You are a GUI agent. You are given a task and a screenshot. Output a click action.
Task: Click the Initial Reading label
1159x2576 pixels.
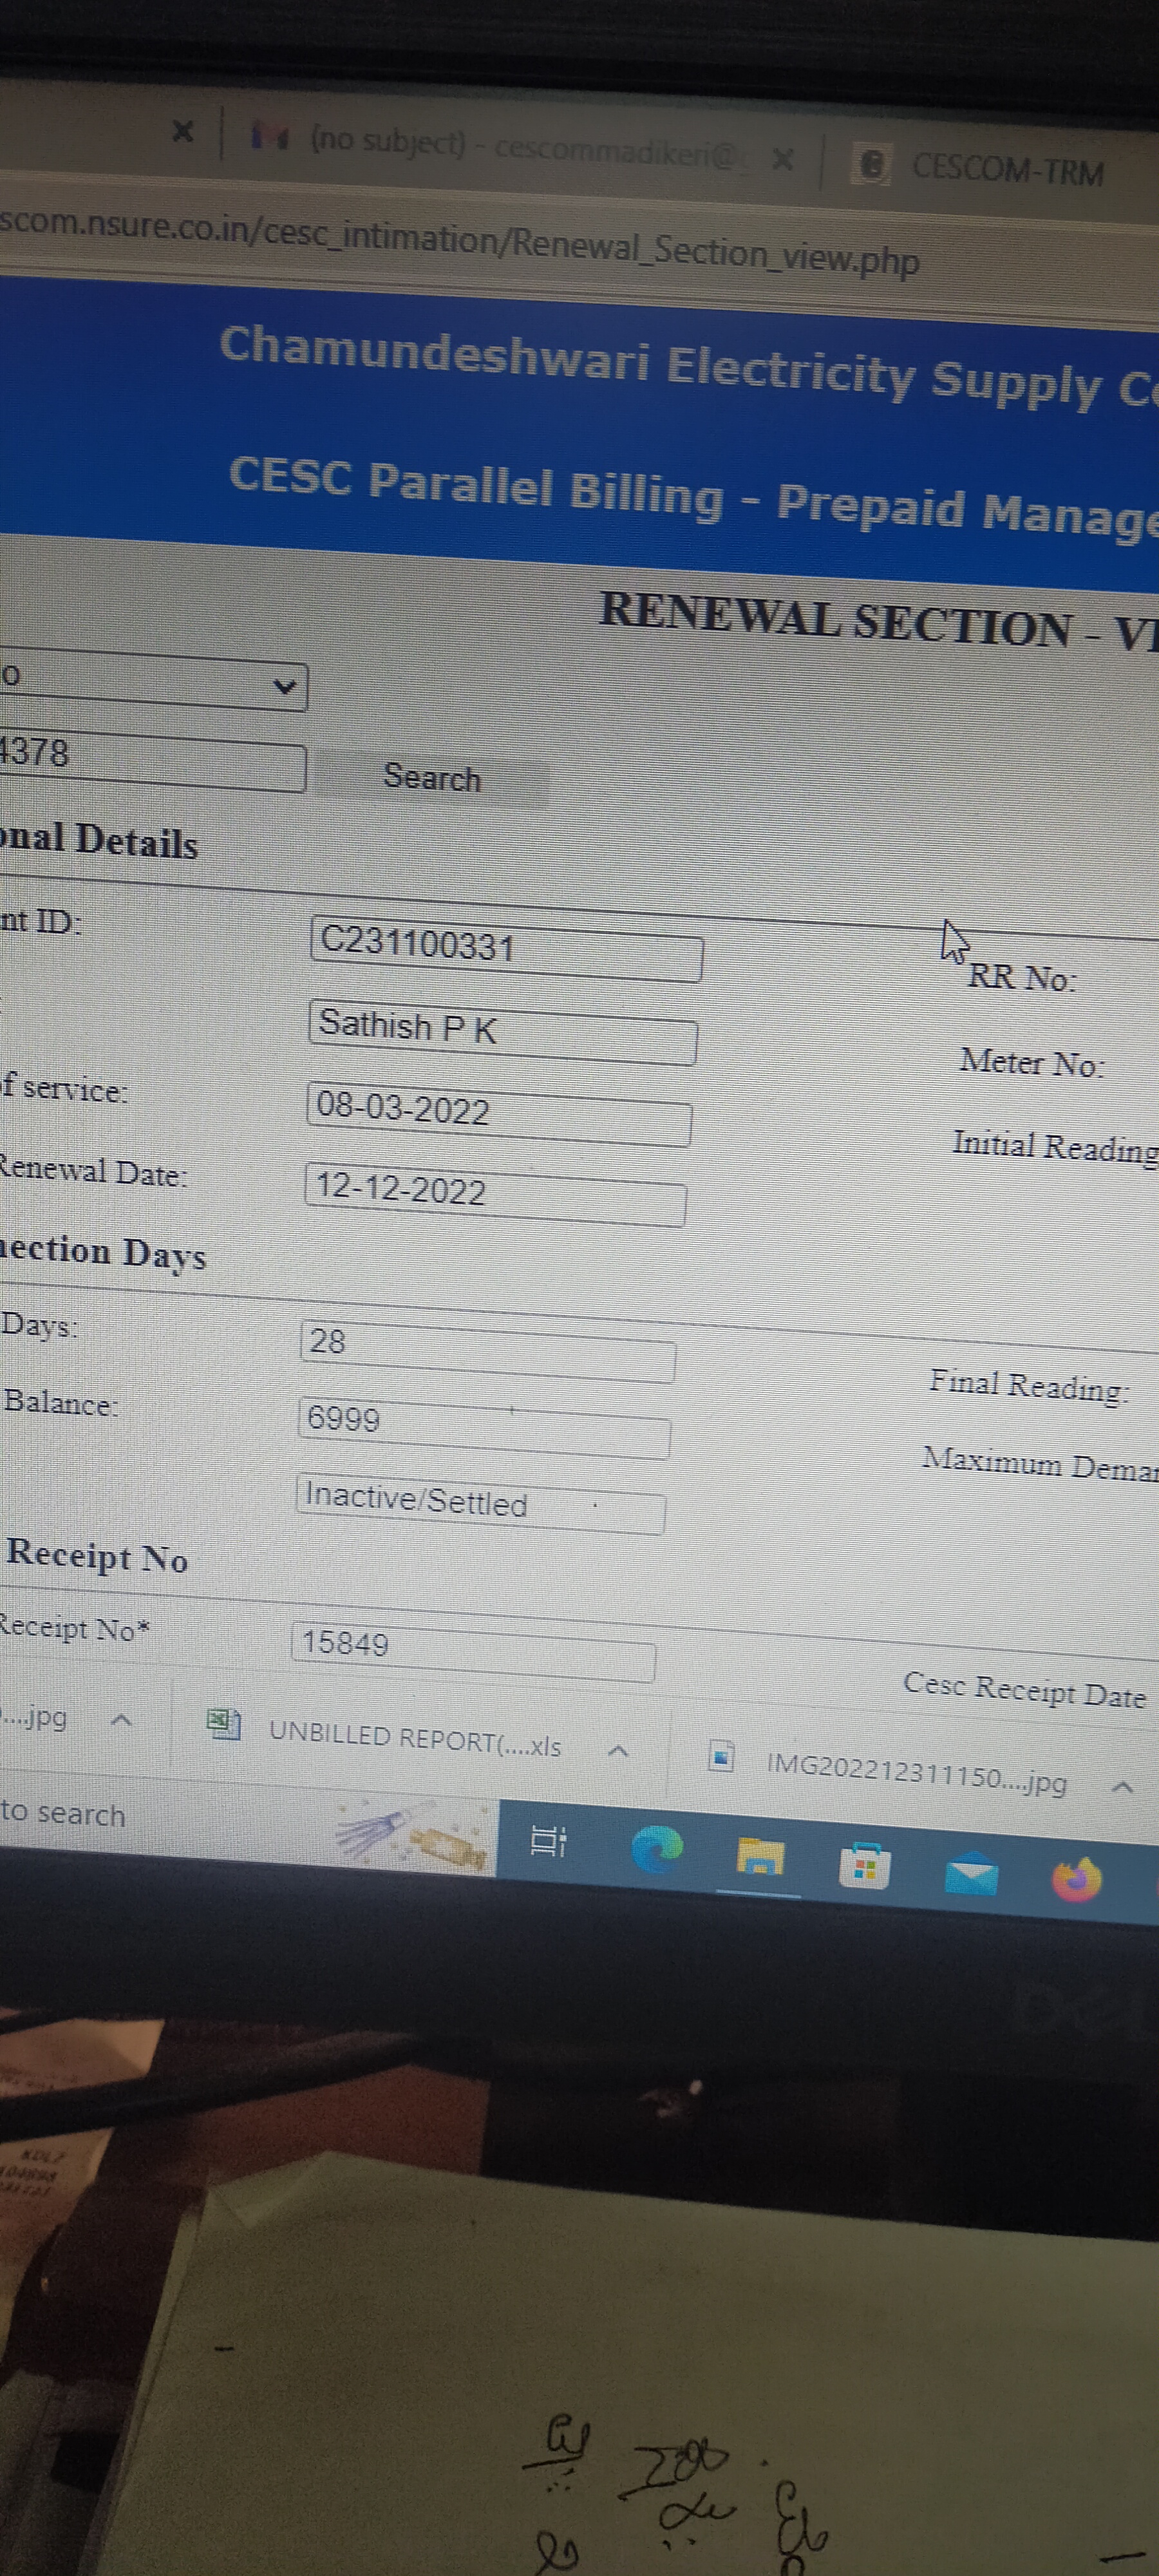click(1055, 1147)
